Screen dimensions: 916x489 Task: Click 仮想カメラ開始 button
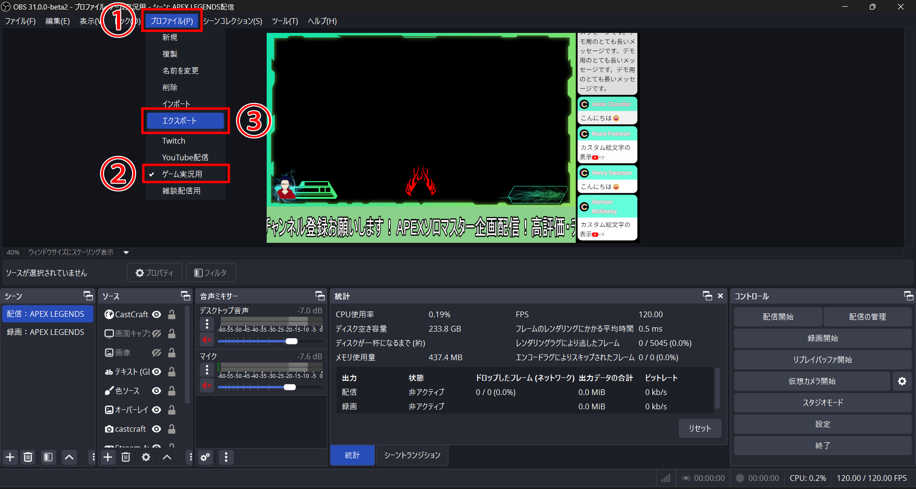[x=812, y=381]
